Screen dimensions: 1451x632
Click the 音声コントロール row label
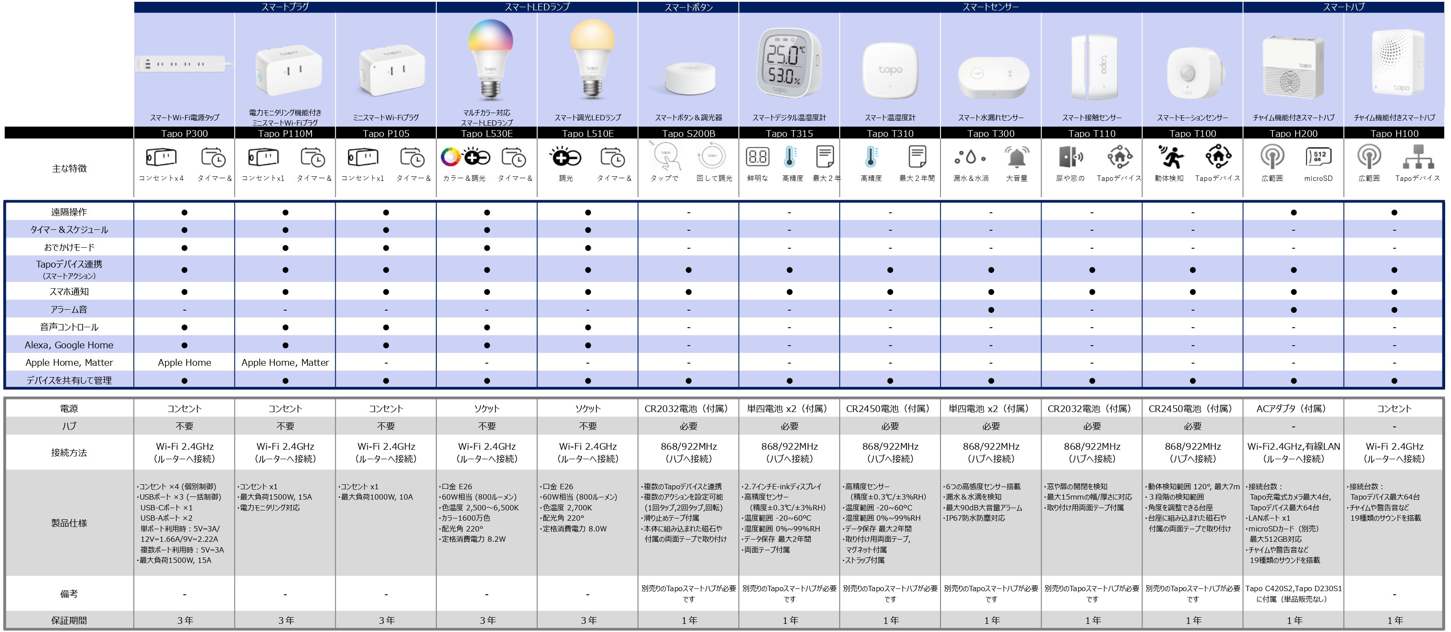[x=69, y=327]
